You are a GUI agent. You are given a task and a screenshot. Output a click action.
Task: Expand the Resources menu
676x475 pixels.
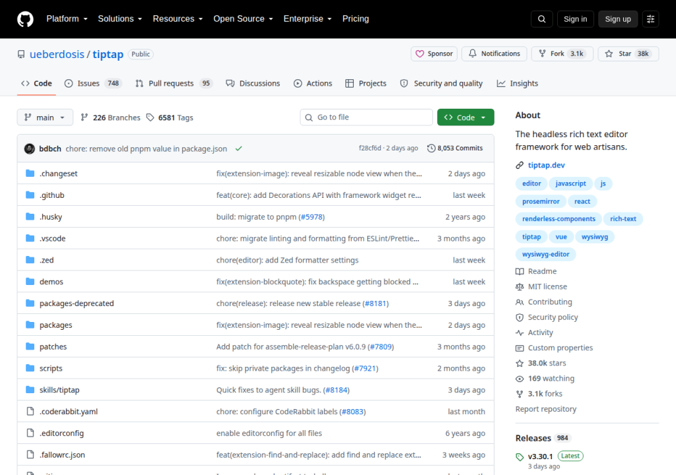point(178,19)
